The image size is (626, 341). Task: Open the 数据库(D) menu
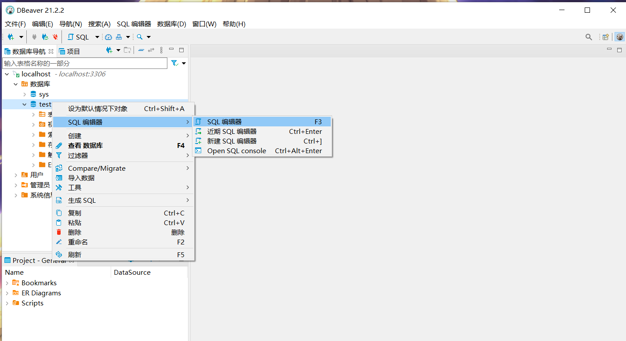172,24
